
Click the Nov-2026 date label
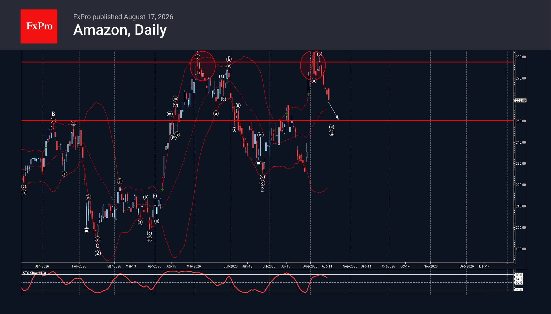[431, 266]
